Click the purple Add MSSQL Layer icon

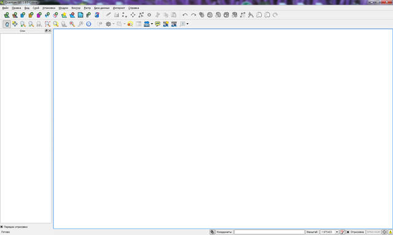point(39,15)
